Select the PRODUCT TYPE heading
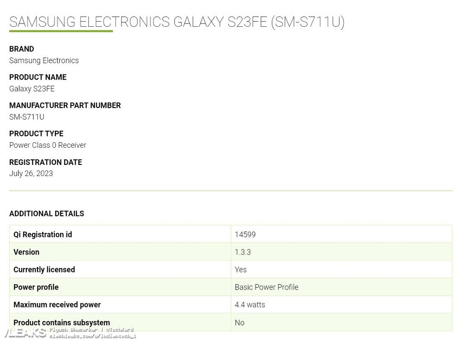Image resolution: width=462 pixels, height=346 pixels. click(36, 134)
